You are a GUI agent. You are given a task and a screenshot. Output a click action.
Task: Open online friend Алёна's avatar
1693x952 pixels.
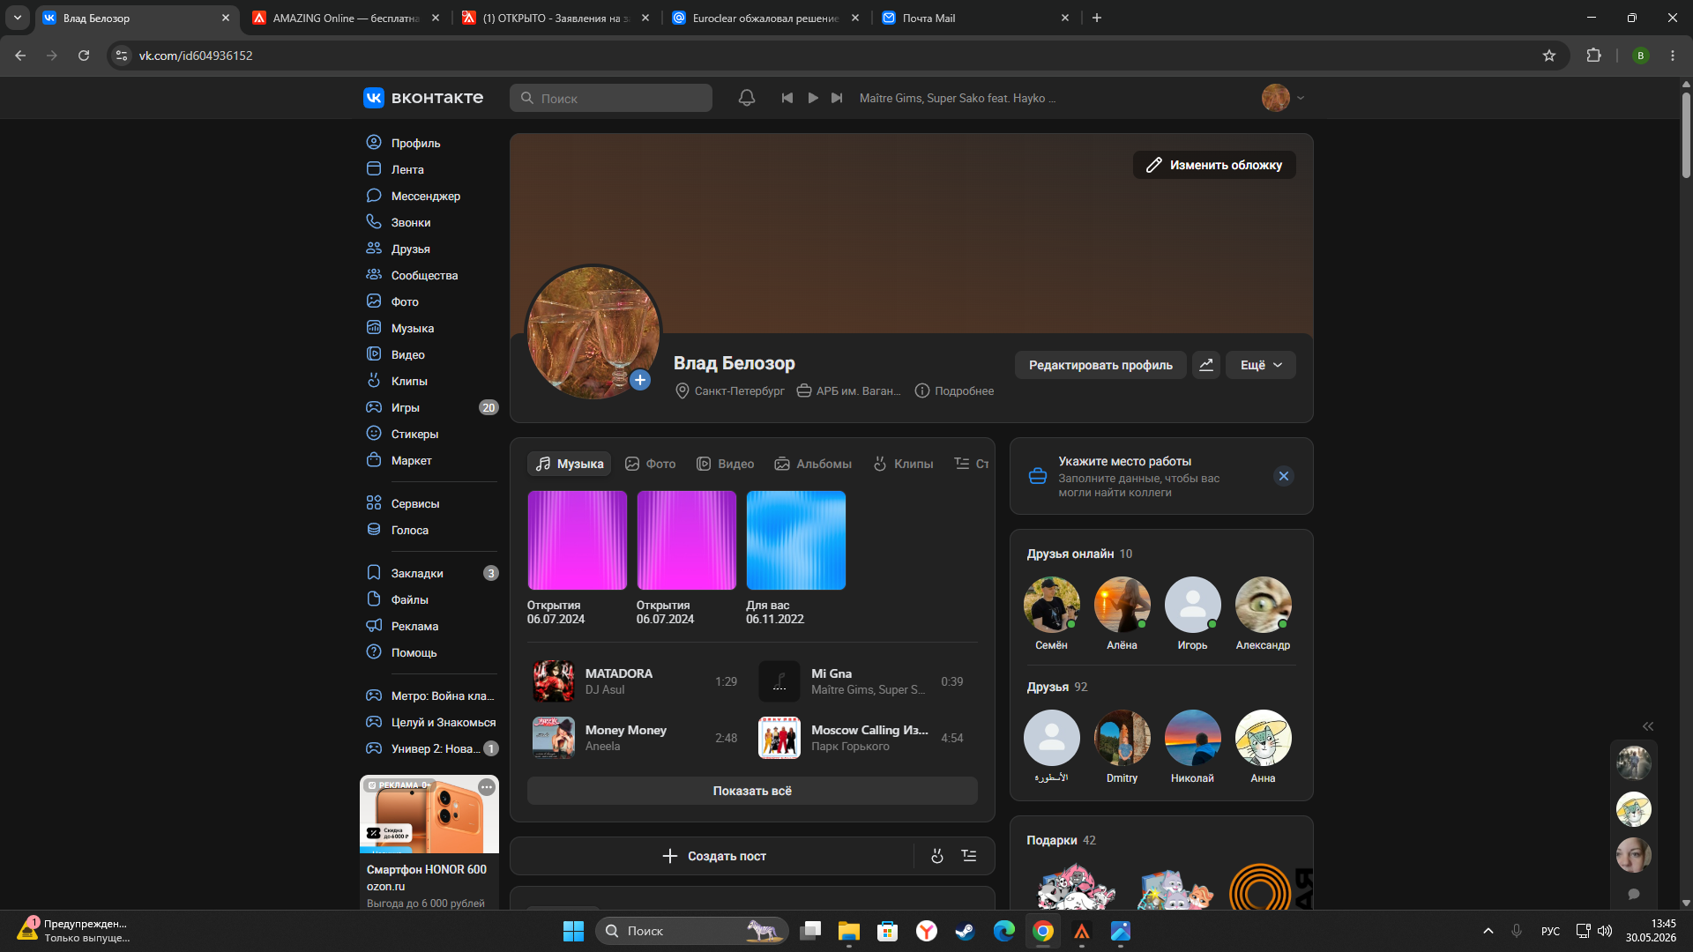point(1122,605)
